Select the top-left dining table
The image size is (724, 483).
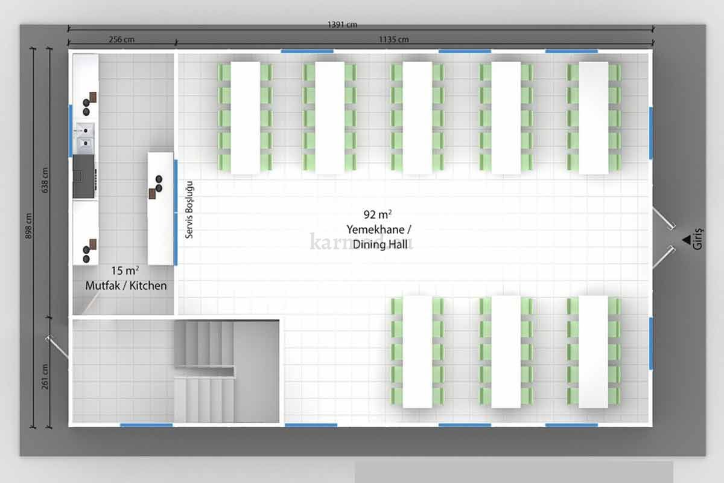point(245,118)
